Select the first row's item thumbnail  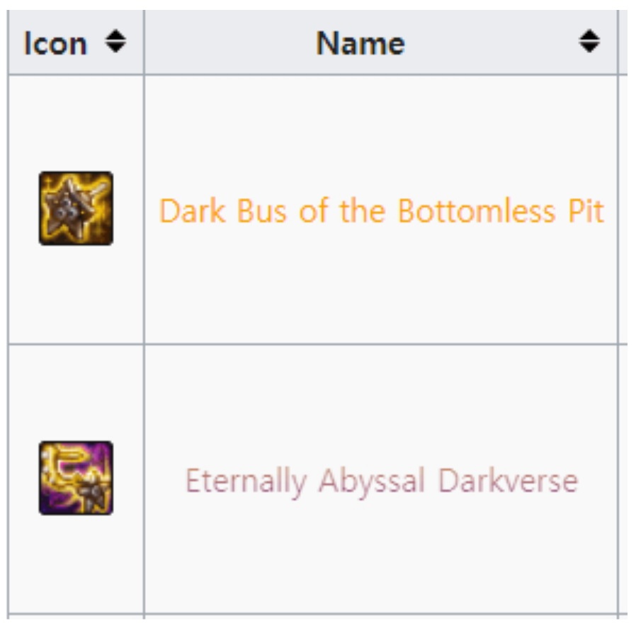pos(76,208)
